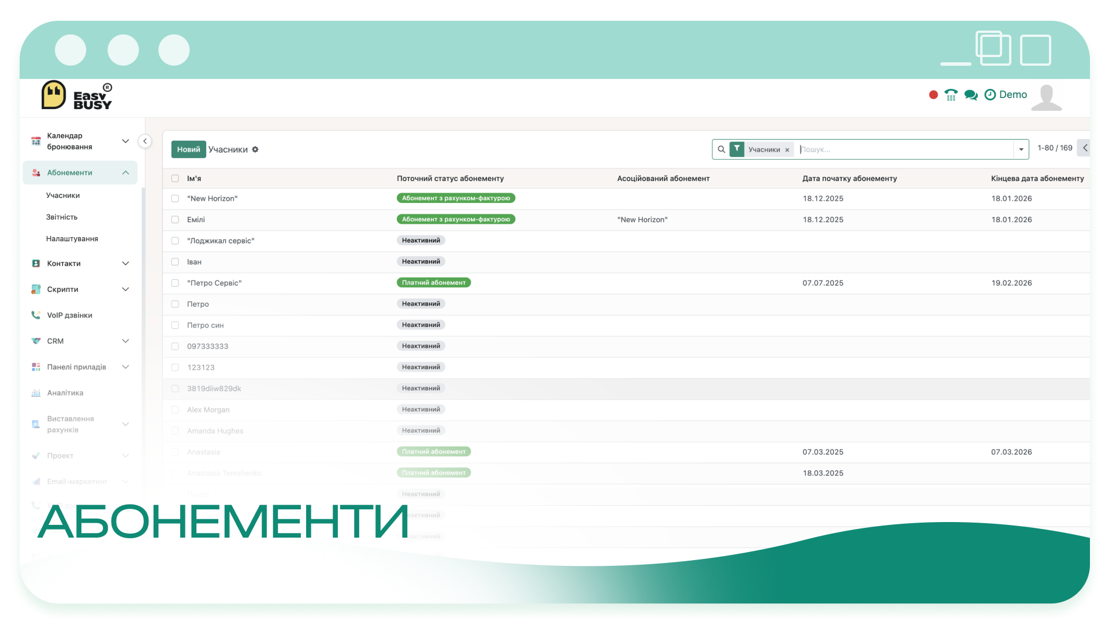Open the chat messages icon

(x=971, y=95)
